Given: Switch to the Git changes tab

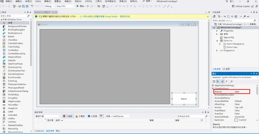Looking at the screenshot, I should 226,69.
